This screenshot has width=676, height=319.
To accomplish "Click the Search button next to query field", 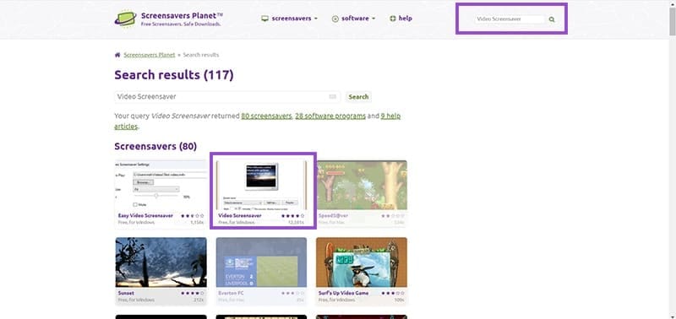I will click(358, 97).
